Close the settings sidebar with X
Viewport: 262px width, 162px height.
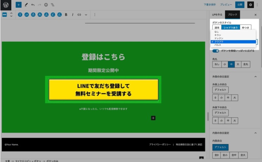255,15
